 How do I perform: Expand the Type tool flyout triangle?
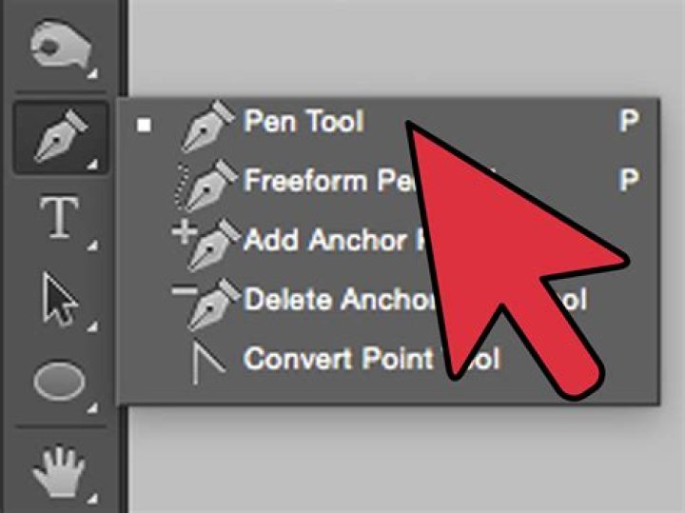click(x=92, y=246)
